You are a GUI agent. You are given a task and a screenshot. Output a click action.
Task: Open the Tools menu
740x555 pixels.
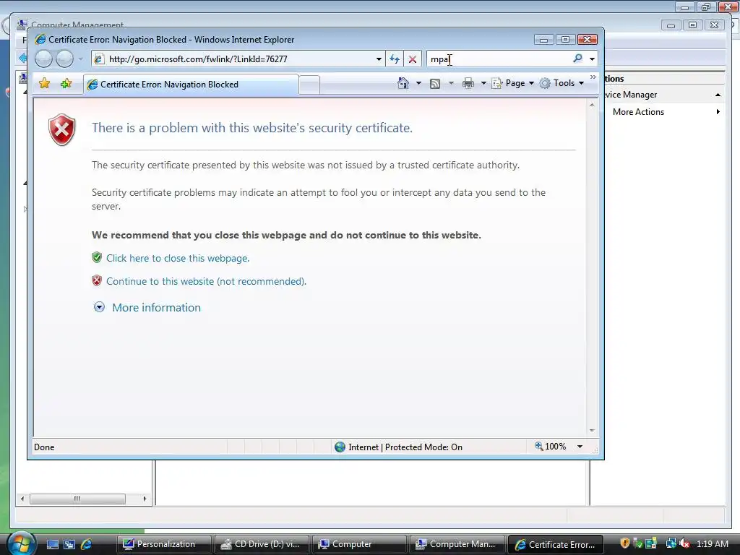point(562,83)
